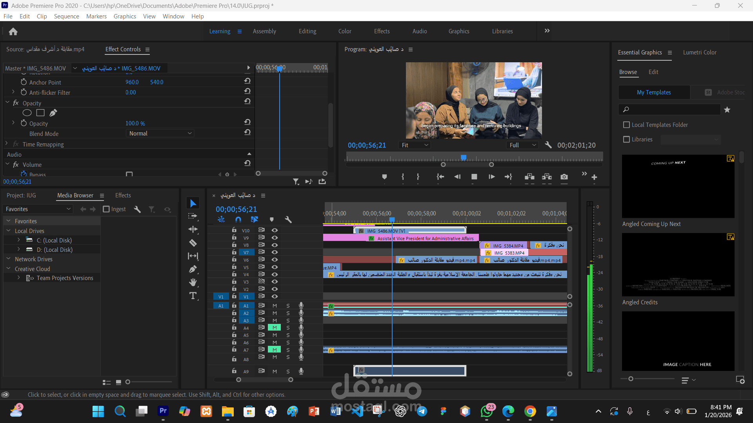Open the Blend Mode dropdown
The image size is (753, 423).
point(160,134)
